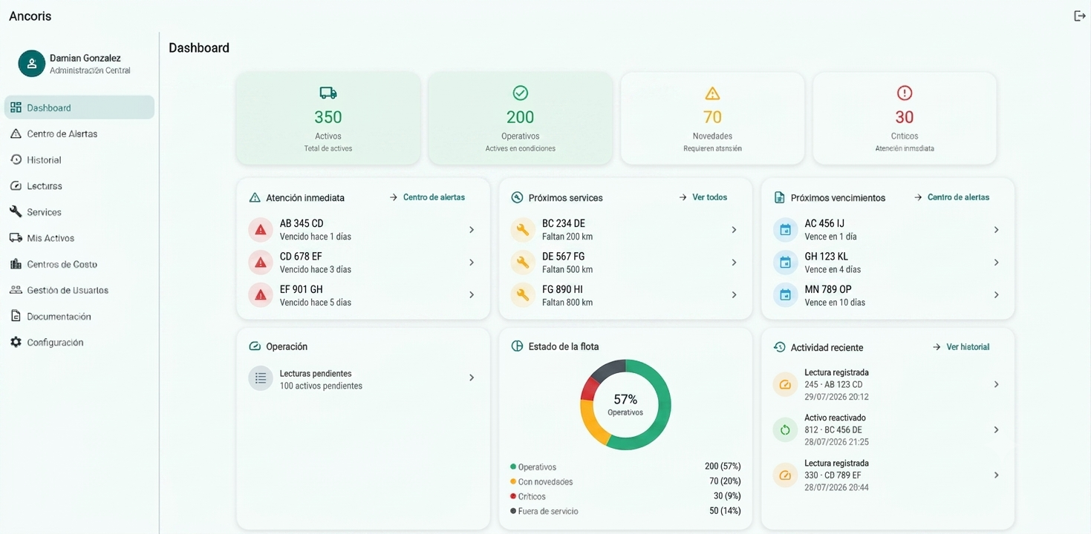Follow Centro de alertas link in Próximos vencimientos
Viewport: 1091px width, 534px height.
[951, 197]
